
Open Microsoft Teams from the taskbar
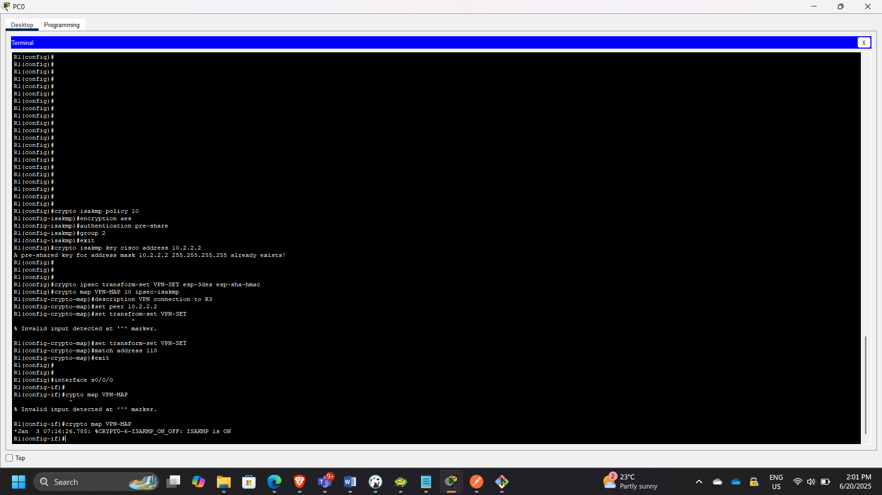[325, 482]
